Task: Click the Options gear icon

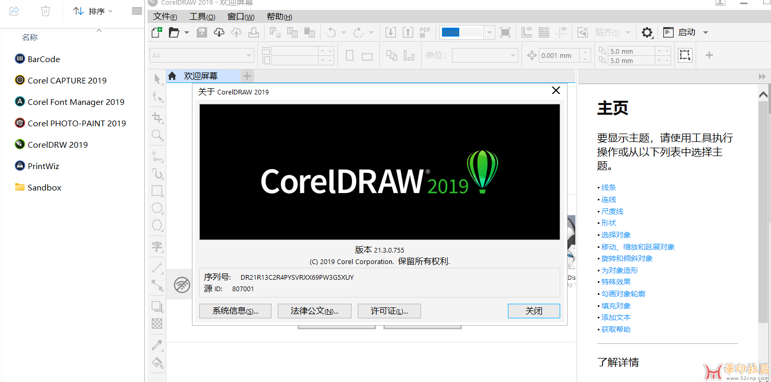Action: tap(647, 32)
